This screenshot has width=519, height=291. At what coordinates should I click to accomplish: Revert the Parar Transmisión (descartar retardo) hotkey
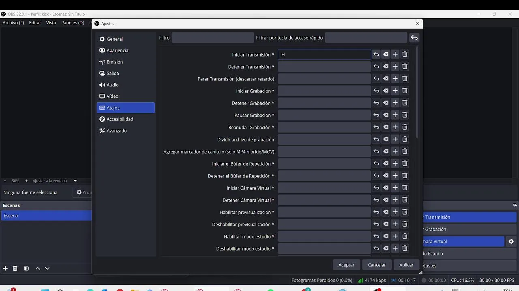point(376,79)
